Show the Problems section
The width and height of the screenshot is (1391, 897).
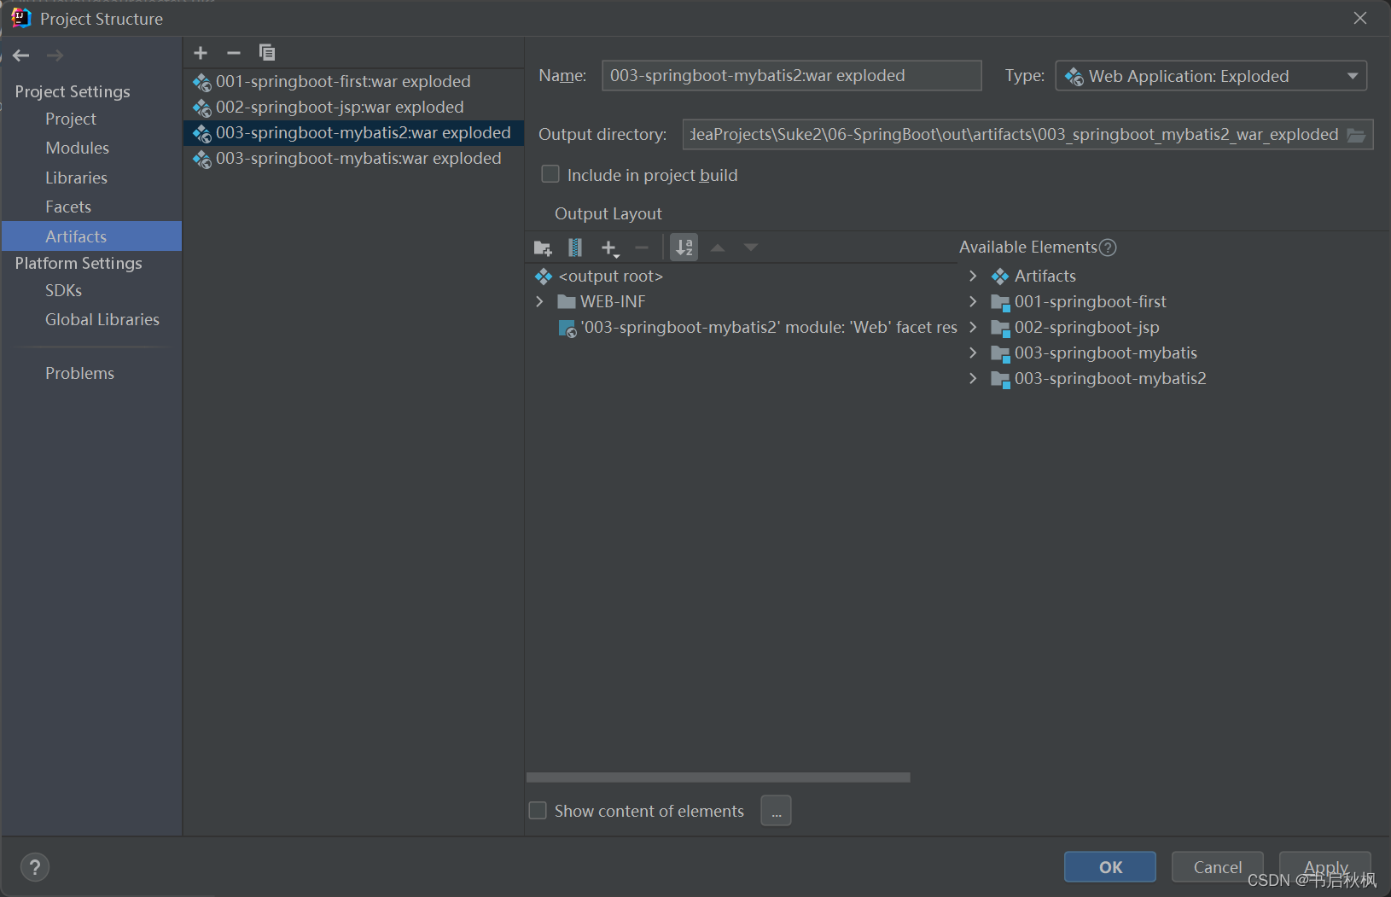(80, 373)
